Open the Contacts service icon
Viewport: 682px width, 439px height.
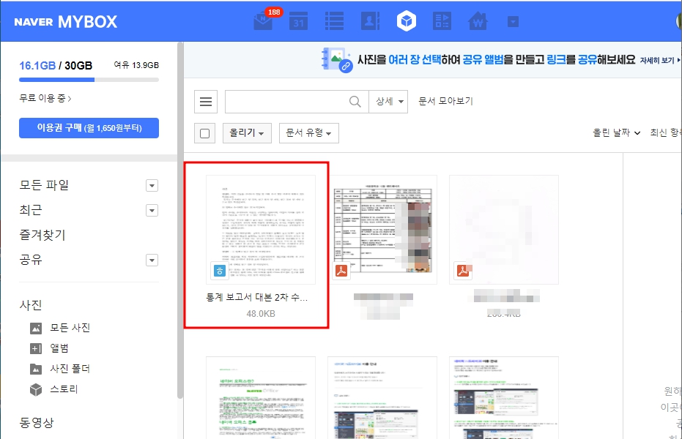tap(370, 21)
